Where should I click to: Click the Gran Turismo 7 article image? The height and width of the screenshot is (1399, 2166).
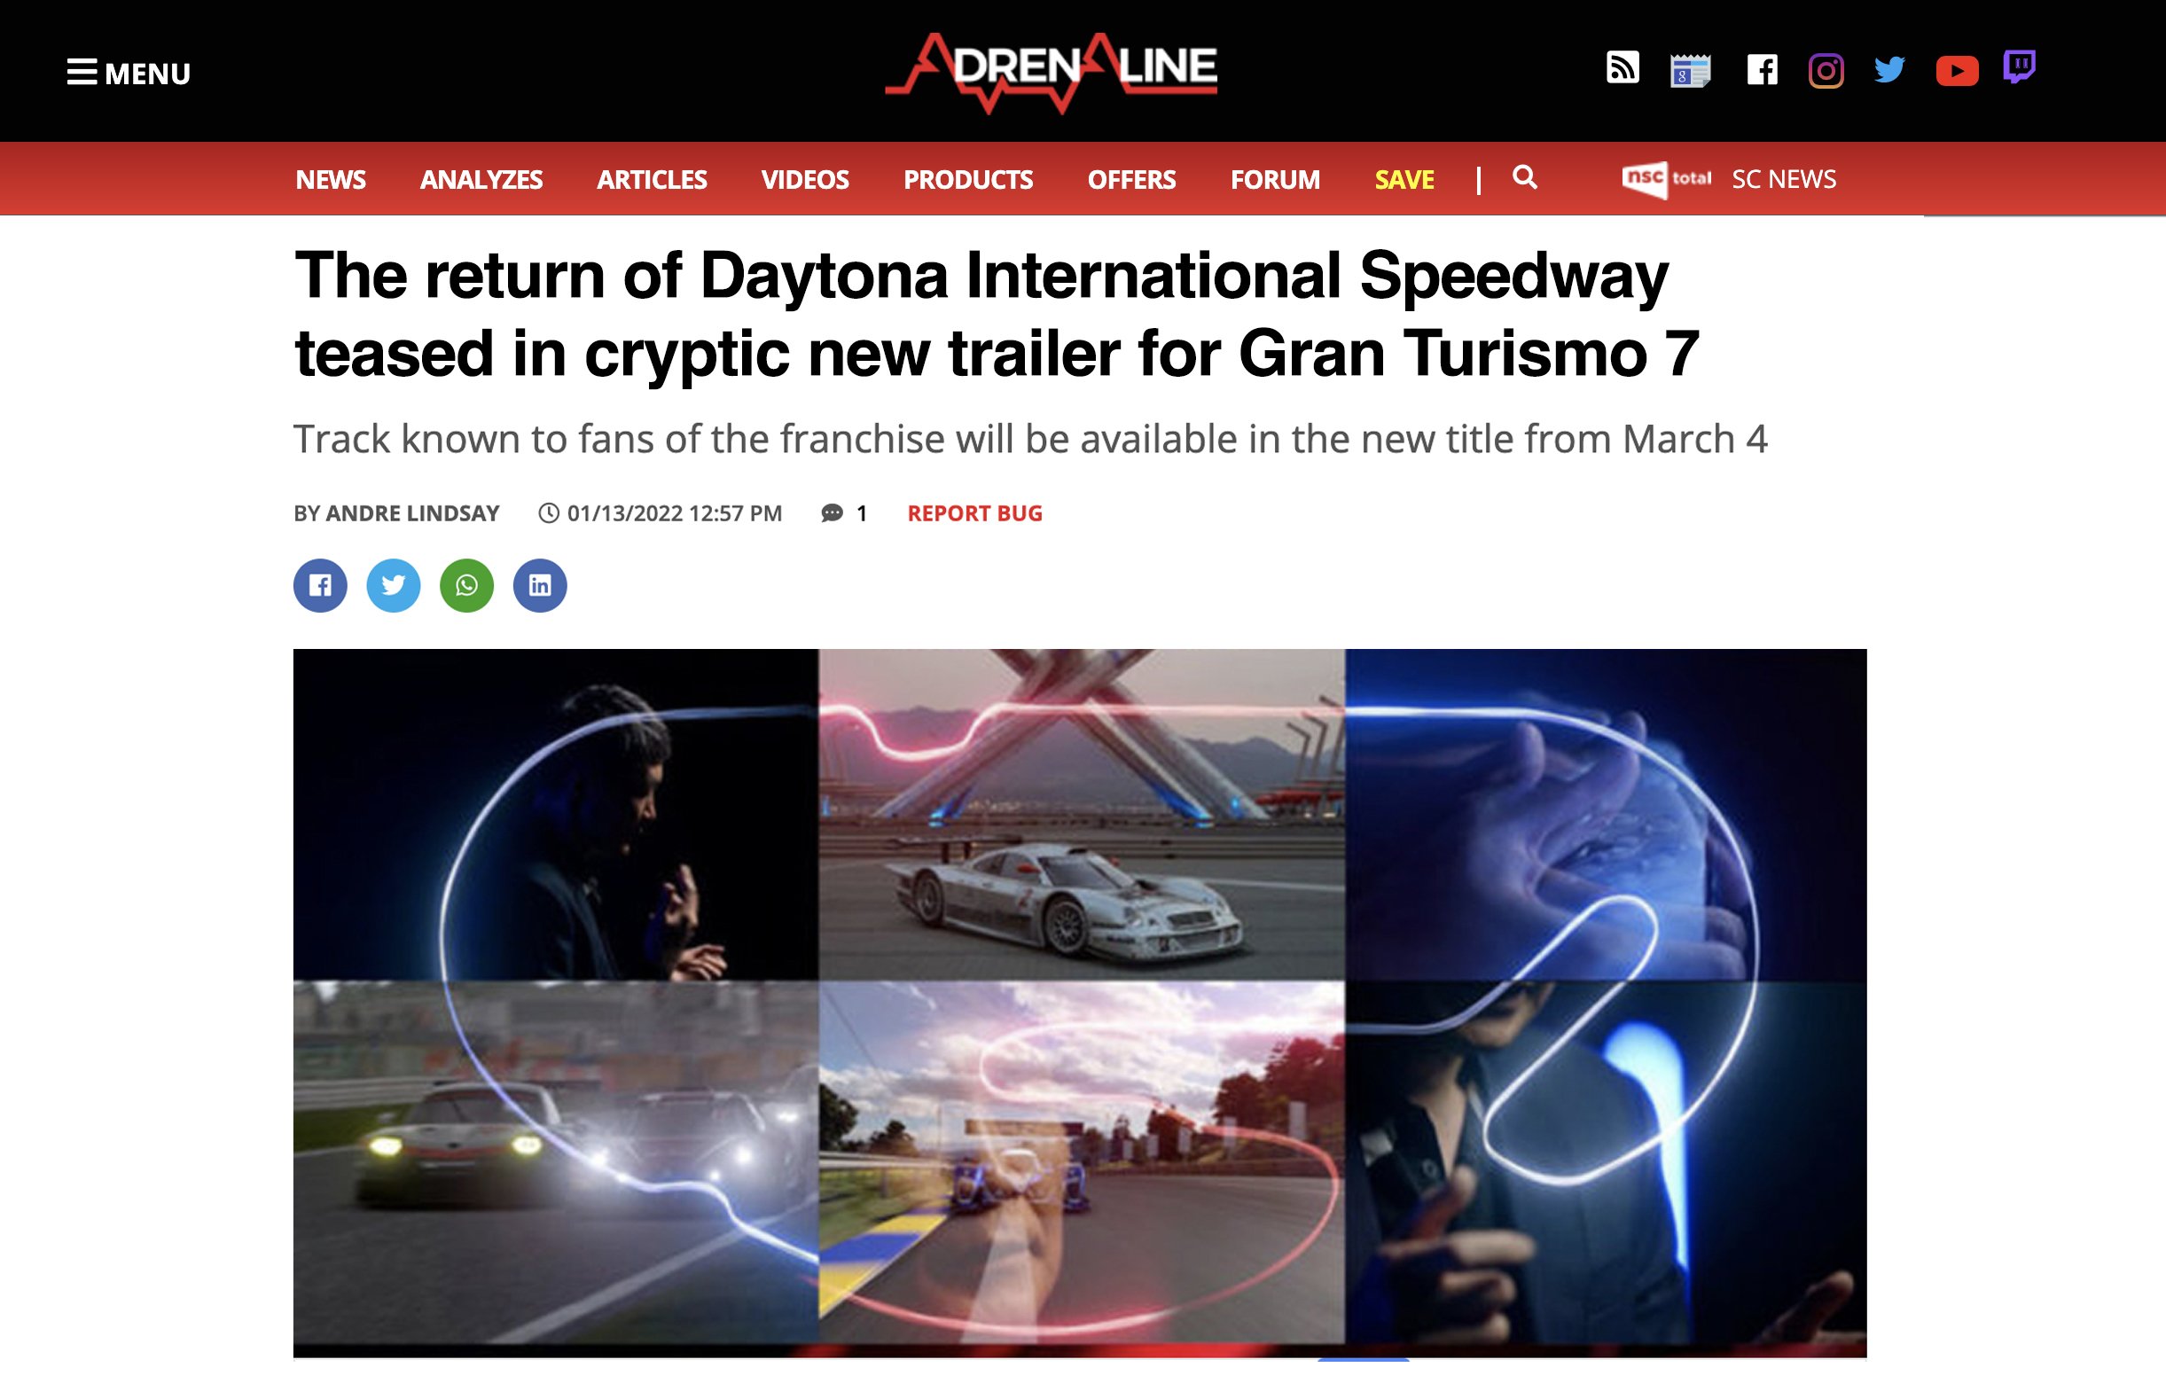coord(1079,1003)
